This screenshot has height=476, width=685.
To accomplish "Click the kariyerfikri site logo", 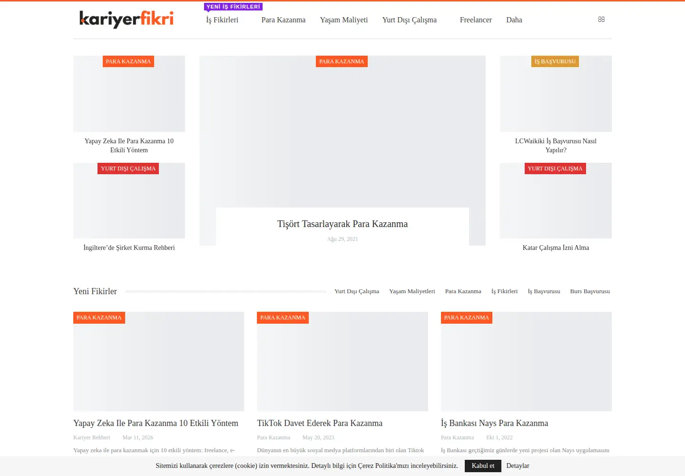I will point(126,19).
